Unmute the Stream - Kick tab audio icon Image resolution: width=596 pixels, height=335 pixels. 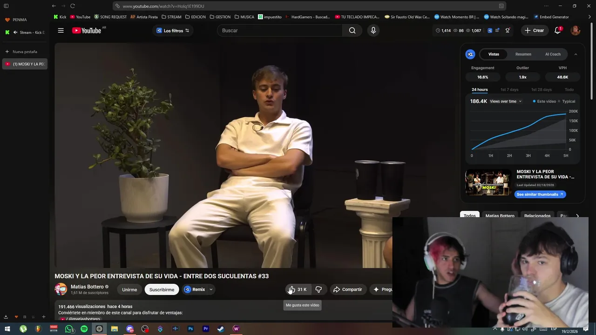15,33
